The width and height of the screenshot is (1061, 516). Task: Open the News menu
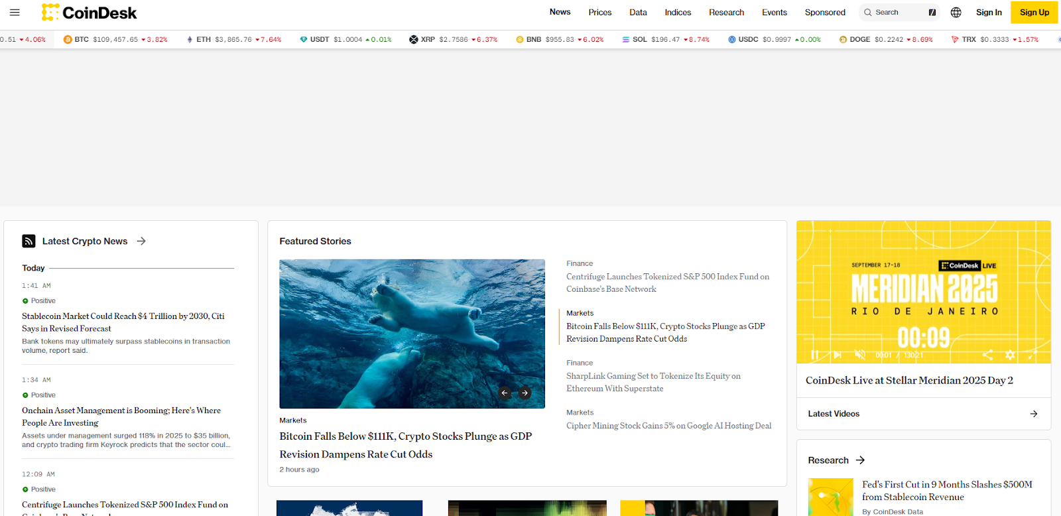(x=560, y=12)
